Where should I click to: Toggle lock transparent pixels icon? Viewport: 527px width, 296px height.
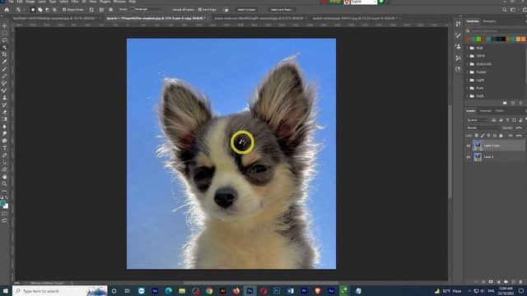[x=476, y=136]
